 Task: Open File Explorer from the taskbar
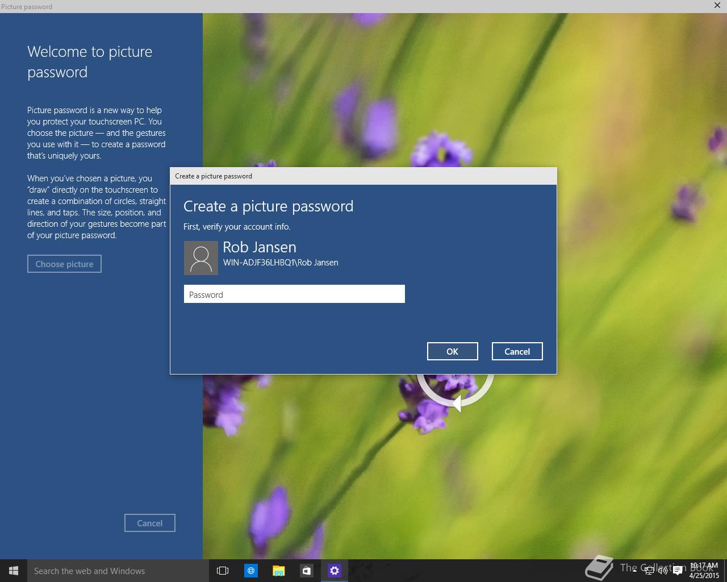click(278, 571)
